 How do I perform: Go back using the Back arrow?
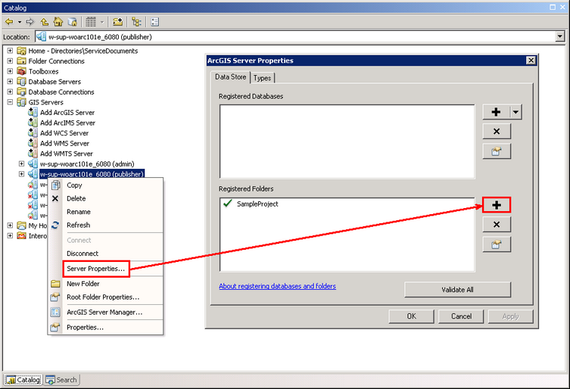[9, 22]
